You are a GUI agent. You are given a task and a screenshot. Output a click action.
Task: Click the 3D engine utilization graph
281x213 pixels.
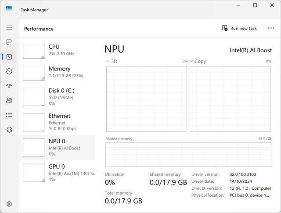pos(147,99)
